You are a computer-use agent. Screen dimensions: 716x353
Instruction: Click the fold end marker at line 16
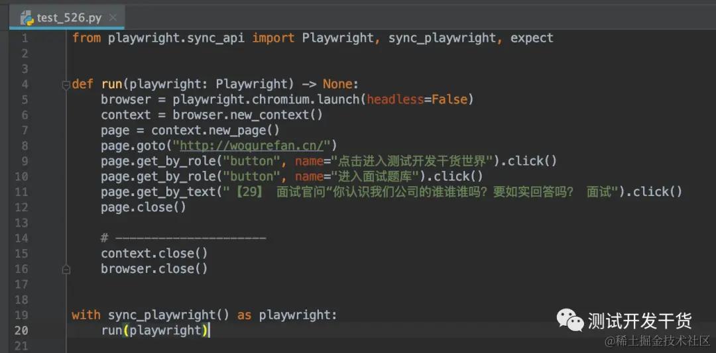click(66, 270)
